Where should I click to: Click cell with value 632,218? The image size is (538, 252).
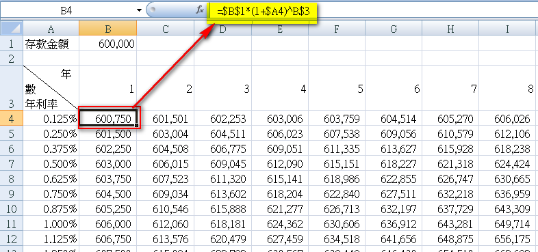click(450, 194)
